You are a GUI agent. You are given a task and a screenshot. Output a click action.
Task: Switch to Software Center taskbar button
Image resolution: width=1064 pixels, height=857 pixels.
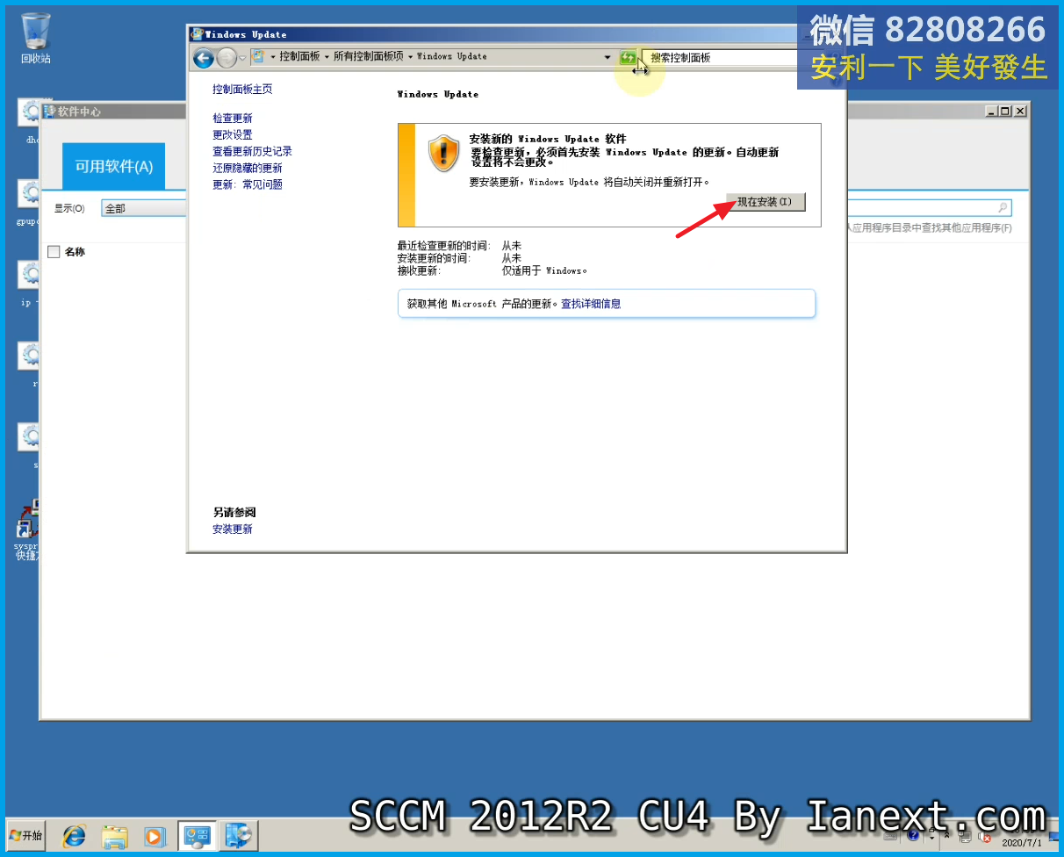pos(237,836)
